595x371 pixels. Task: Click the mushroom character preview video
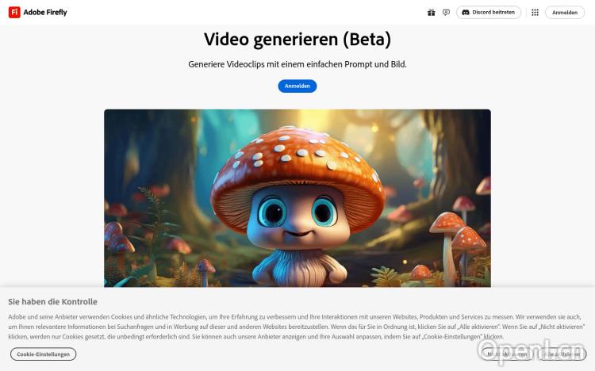297,198
